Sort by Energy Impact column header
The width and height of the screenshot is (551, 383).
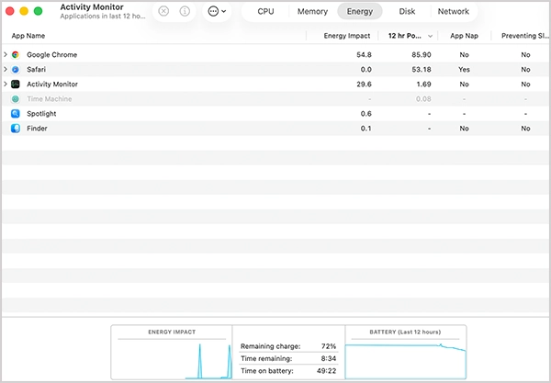pos(347,36)
